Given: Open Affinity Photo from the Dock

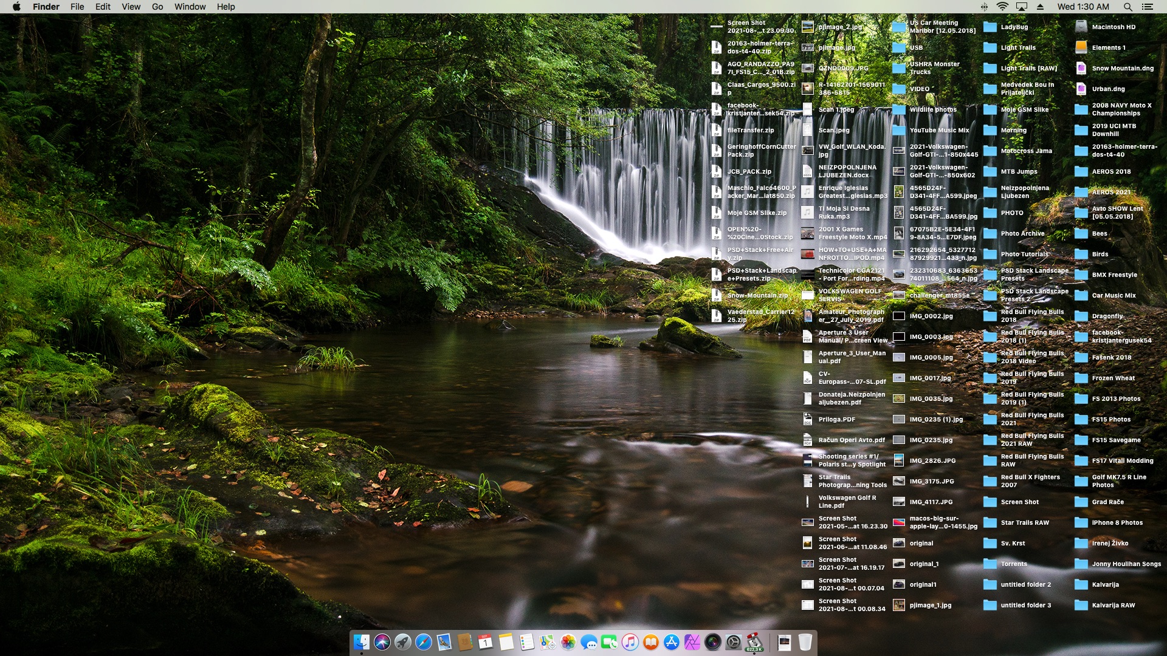Looking at the screenshot, I should (x=692, y=642).
